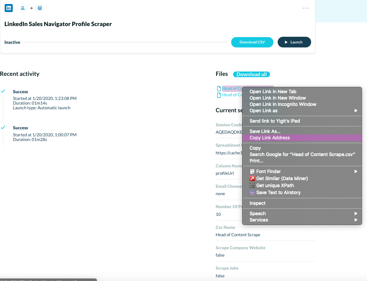Choose Inspect from the context menu
Screen dimensions: 367x281
coord(302,203)
